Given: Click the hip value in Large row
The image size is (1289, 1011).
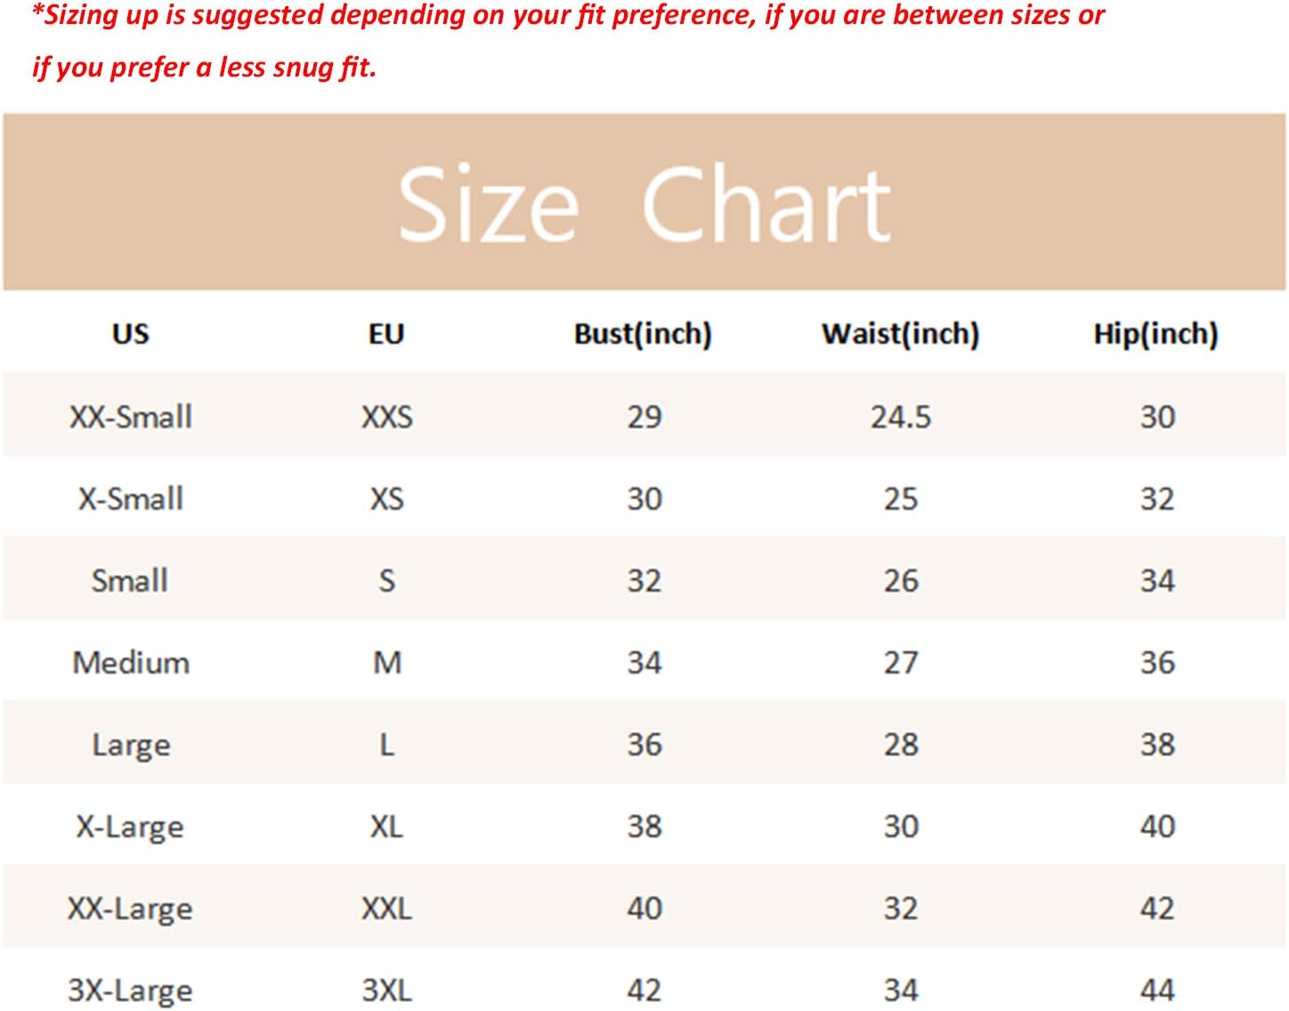Looking at the screenshot, I should [x=1157, y=745].
